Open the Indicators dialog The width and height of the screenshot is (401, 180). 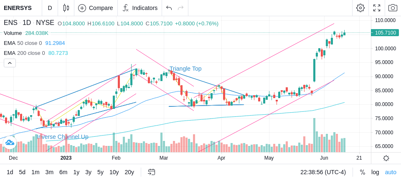[140, 8]
